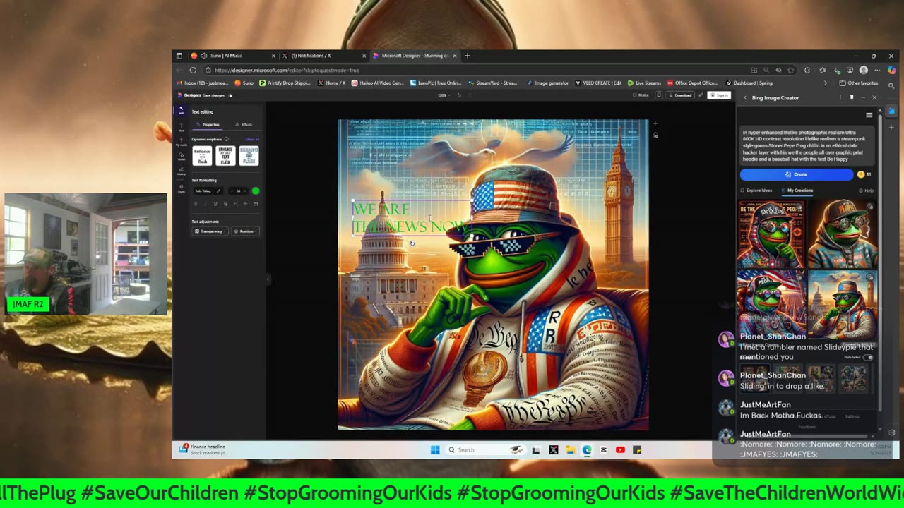Open the Transparency dropdown
This screenshot has height=508, width=904.
[x=210, y=231]
